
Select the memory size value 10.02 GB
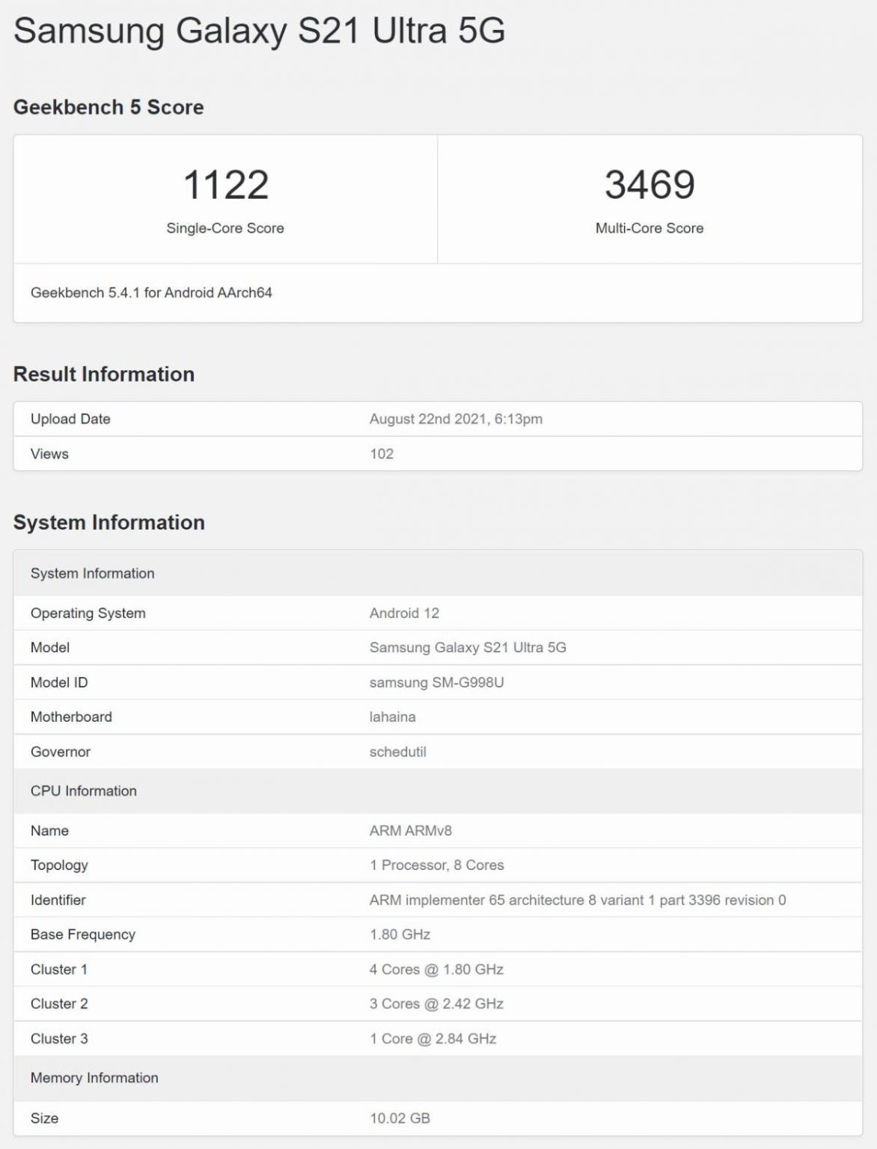pyautogui.click(x=400, y=1118)
